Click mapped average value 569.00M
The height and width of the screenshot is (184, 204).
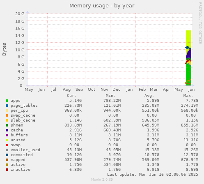coord(151,160)
